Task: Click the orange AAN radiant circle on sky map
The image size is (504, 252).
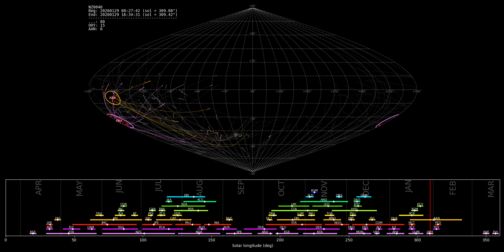Action: 113,98
